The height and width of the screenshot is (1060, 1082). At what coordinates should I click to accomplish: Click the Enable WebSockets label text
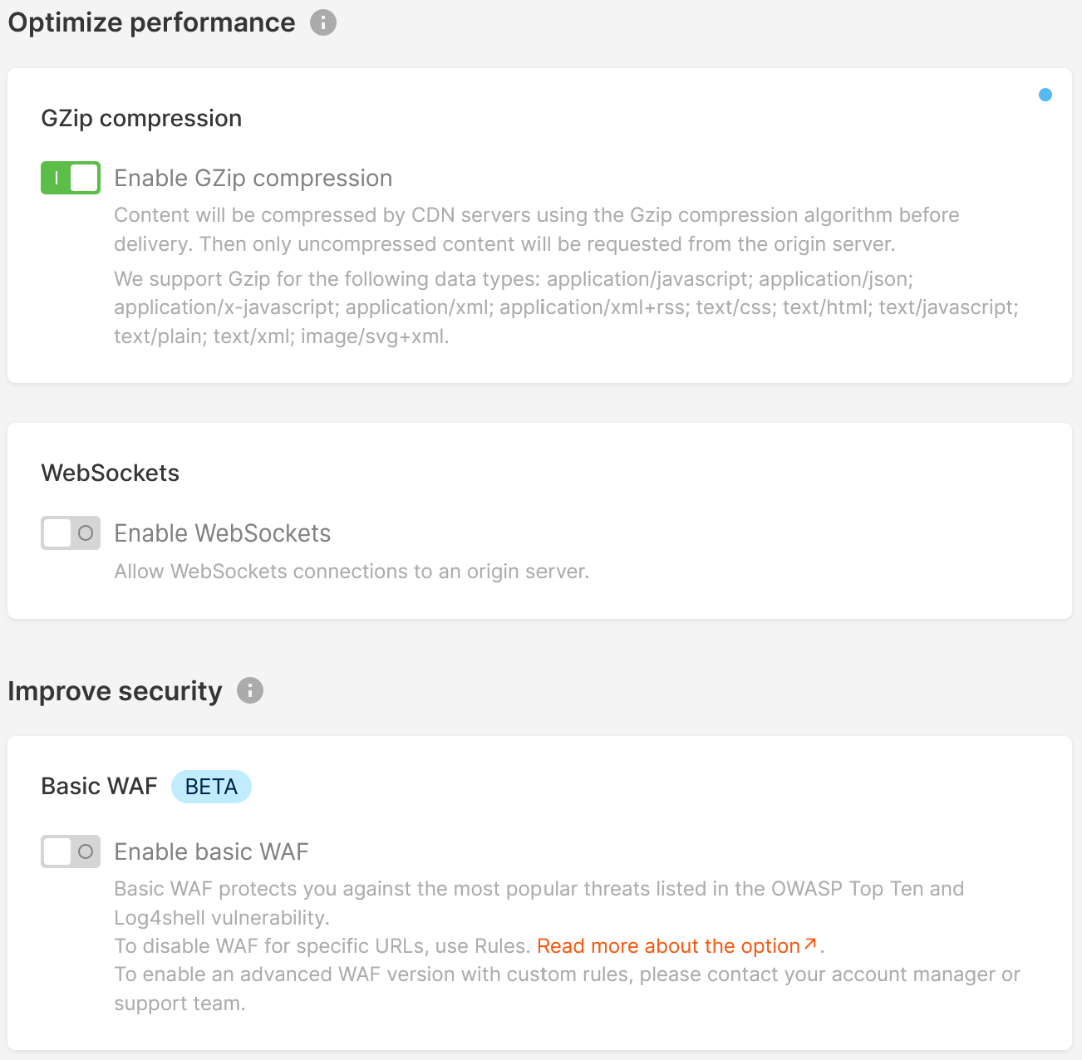tap(222, 532)
